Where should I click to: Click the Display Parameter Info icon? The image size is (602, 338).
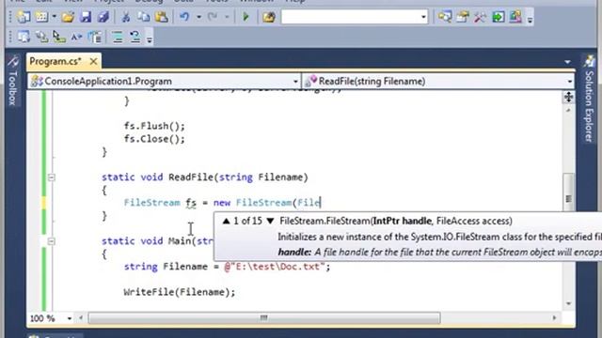[41, 38]
